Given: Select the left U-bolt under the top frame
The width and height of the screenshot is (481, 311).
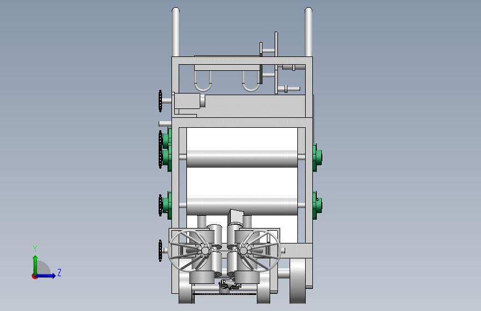Looking at the screenshot, I should tap(202, 81).
